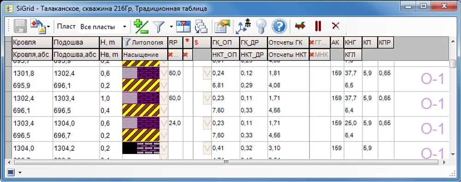461x182 pixels.
Task: Open saturation dropdown in row with 695,9
Action: 164,85
